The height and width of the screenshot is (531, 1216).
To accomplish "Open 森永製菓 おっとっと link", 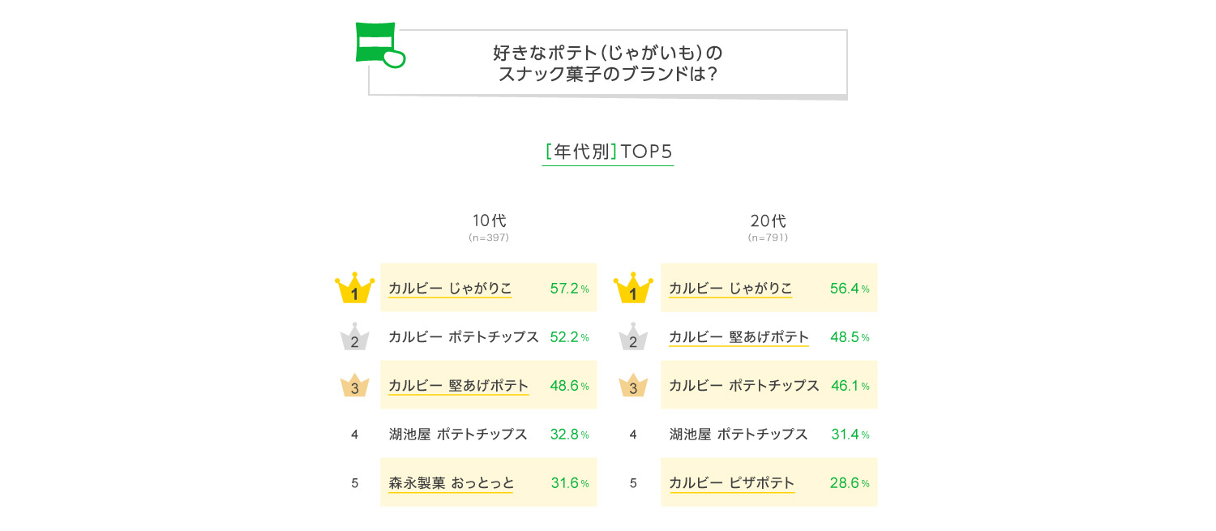I will point(452,483).
